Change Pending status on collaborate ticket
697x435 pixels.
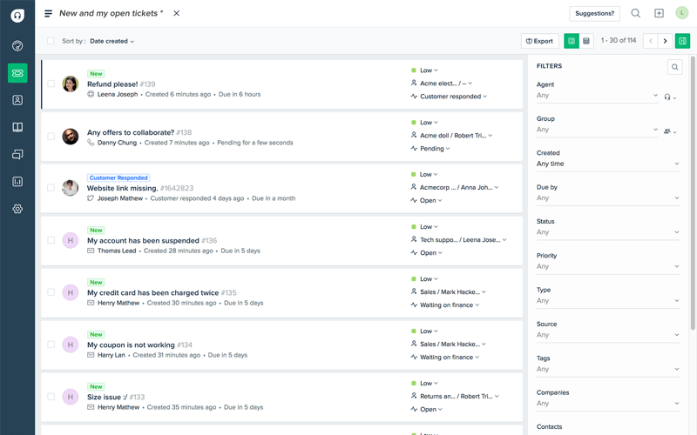[x=430, y=148]
